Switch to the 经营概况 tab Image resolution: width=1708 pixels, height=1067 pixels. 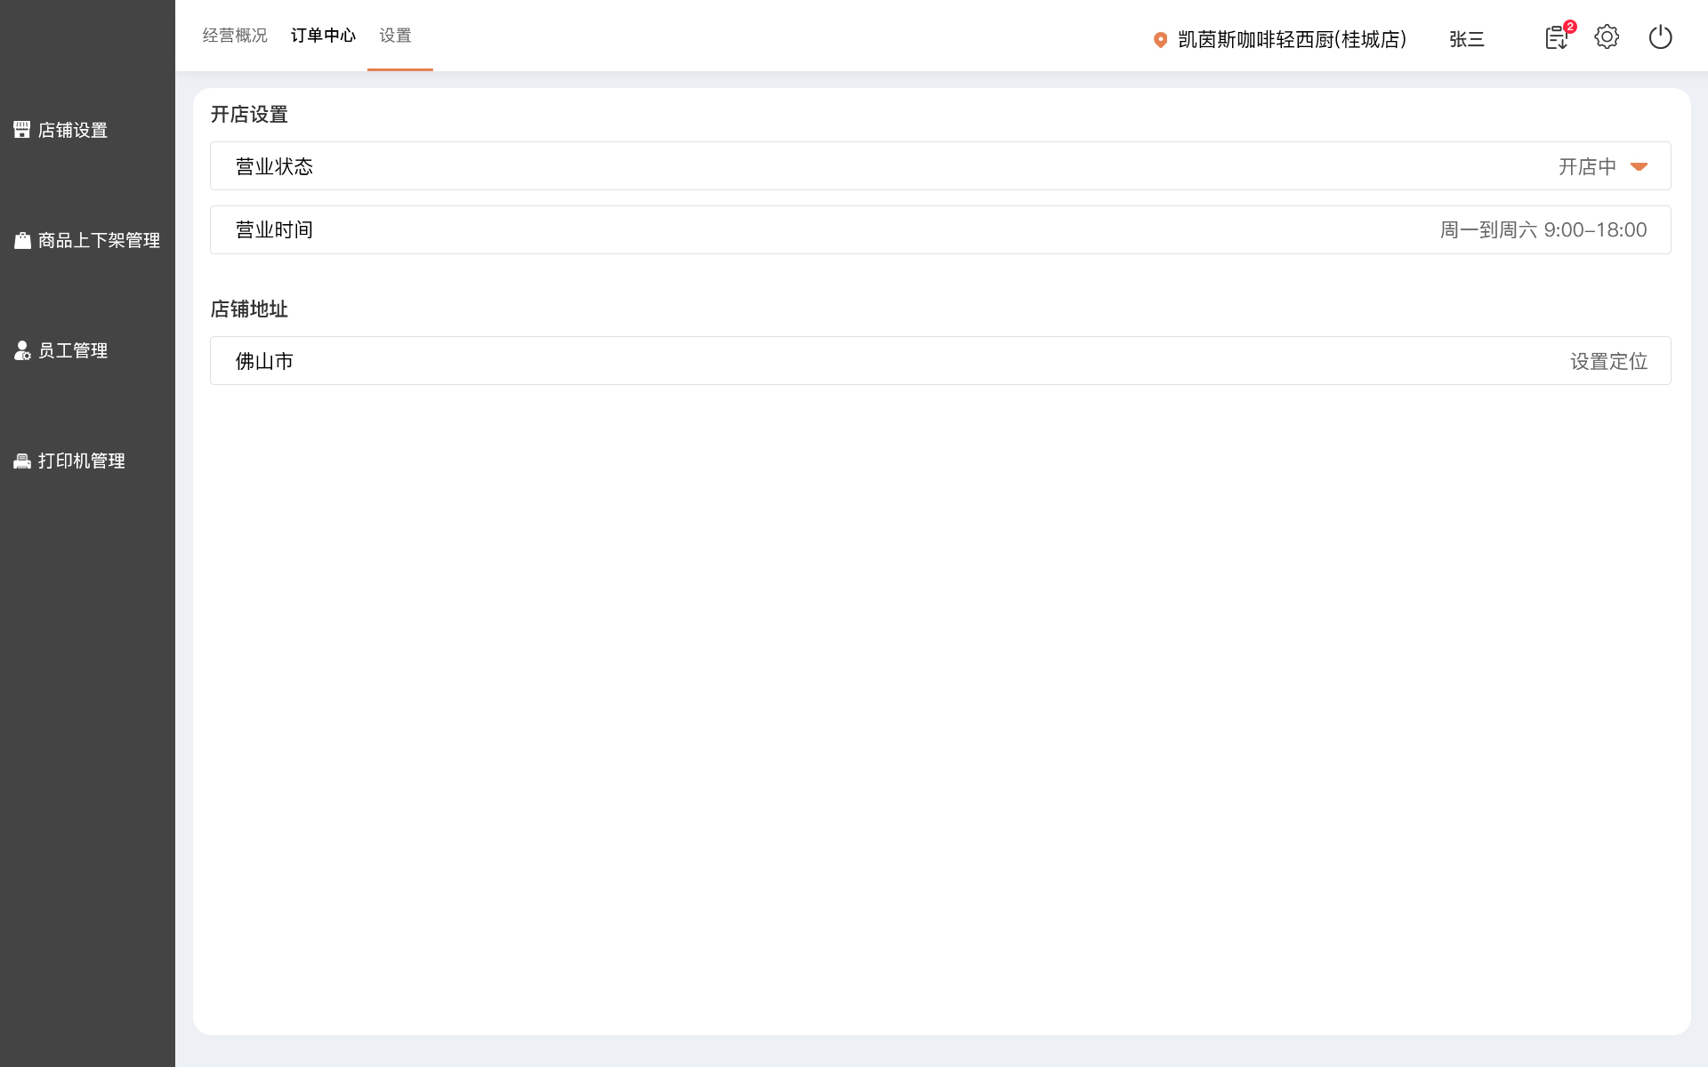tap(235, 36)
